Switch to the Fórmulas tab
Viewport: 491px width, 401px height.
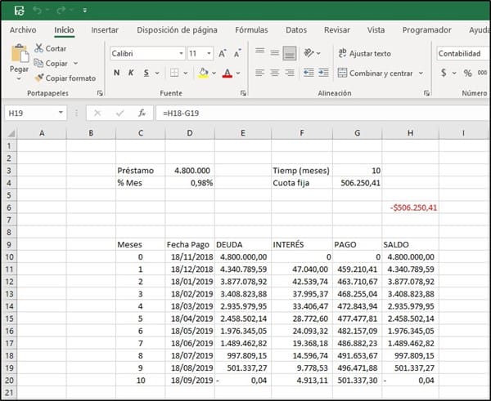click(x=251, y=30)
